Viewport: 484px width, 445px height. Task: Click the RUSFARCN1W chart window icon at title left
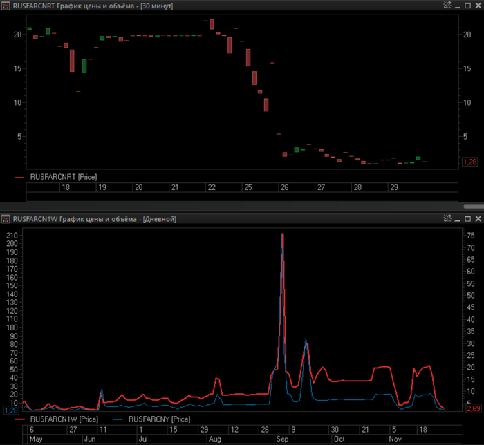pyautogui.click(x=6, y=219)
